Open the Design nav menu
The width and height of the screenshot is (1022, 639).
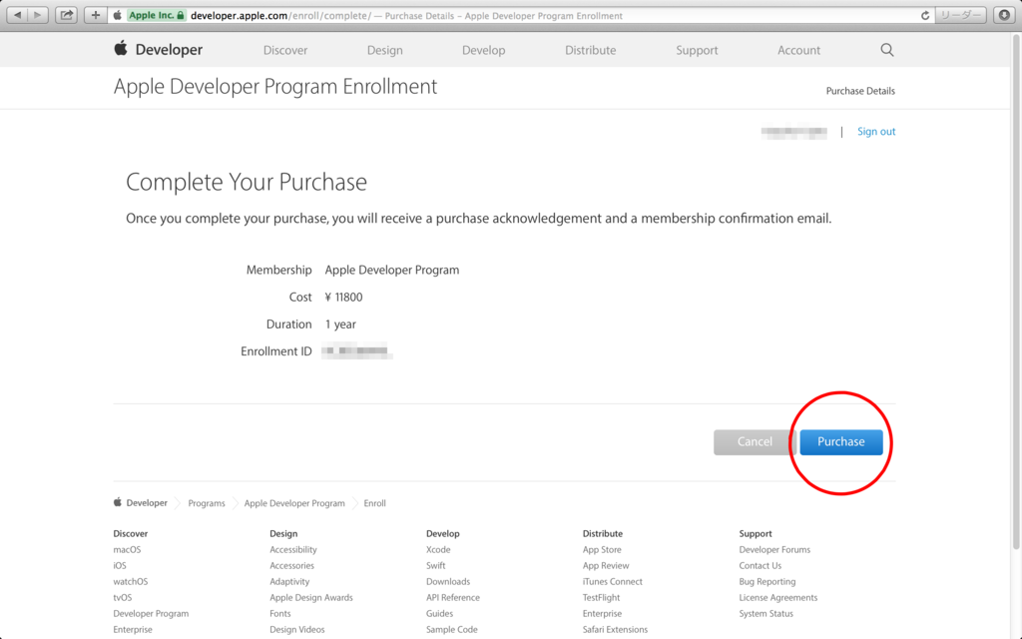[384, 50]
